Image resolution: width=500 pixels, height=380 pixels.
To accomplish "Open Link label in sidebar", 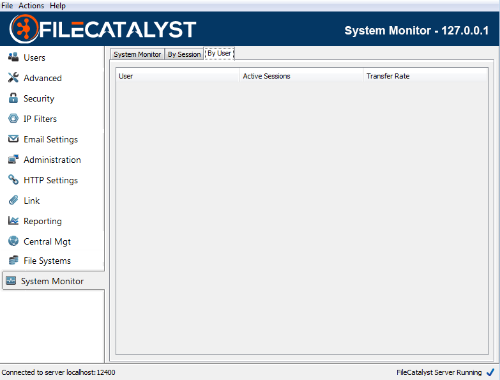I will (31, 201).
